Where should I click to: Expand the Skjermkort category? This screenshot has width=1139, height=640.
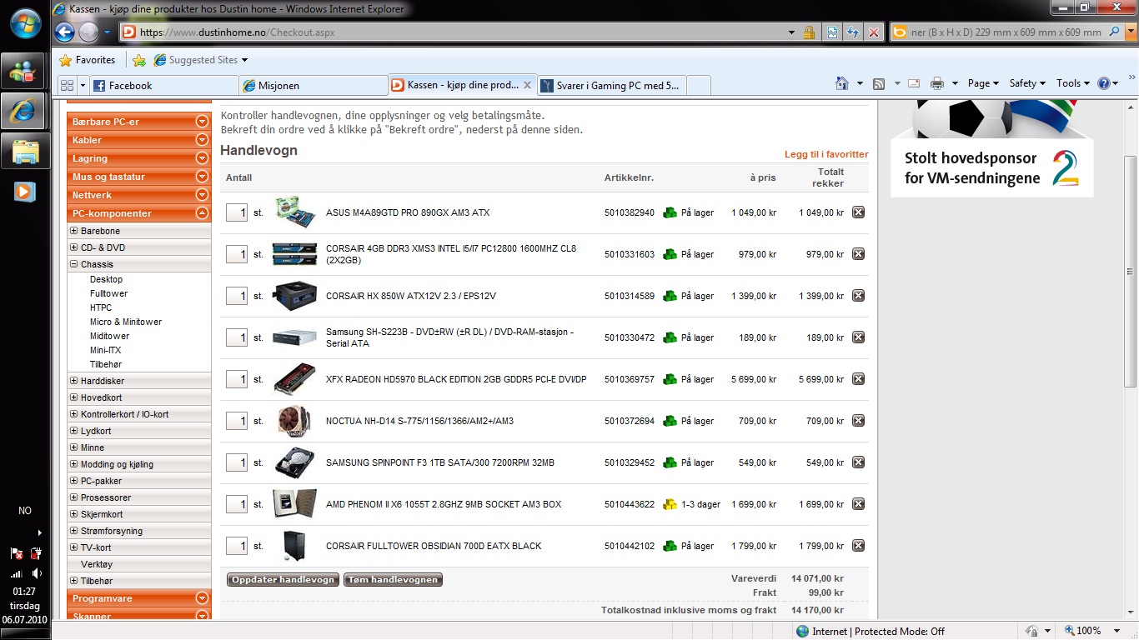74,514
